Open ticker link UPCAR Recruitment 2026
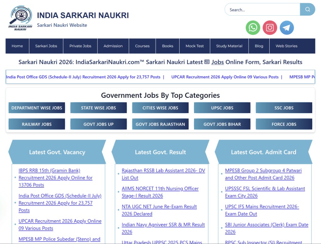 click(225, 77)
